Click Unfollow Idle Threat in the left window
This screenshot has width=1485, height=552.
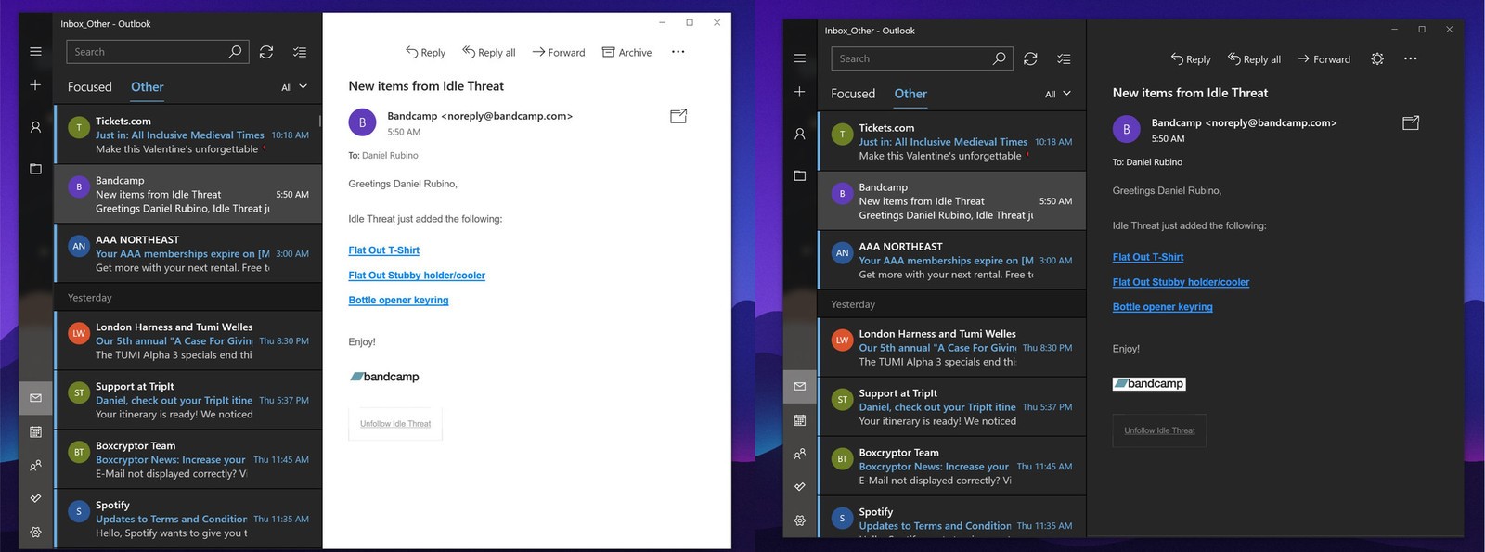point(395,424)
